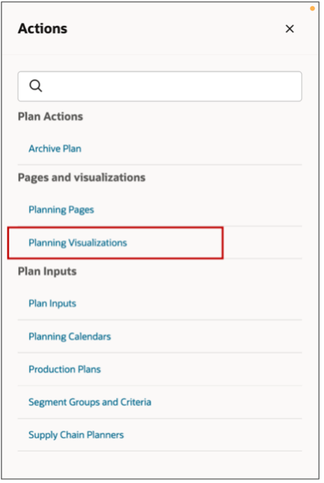Screen dimensions: 324x483
Task: Click the Plan Actions section heading
Action: click(x=51, y=117)
